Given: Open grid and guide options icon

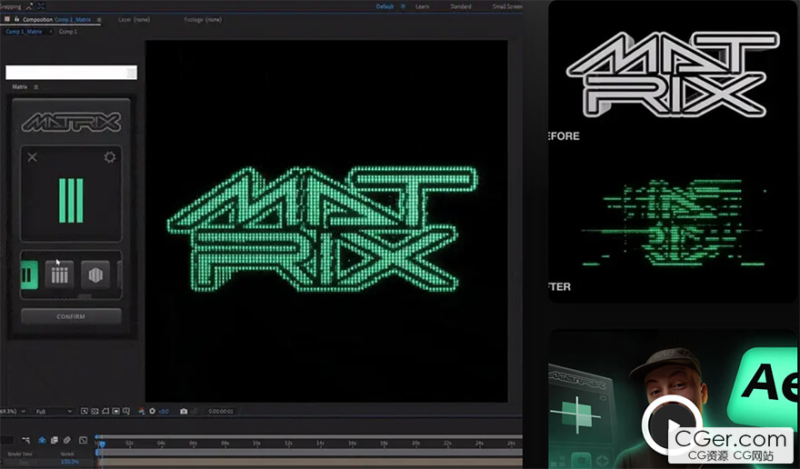Looking at the screenshot, I should 126,411.
